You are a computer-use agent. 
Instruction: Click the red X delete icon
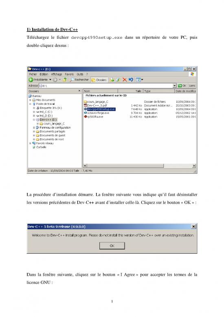(125, 80)
